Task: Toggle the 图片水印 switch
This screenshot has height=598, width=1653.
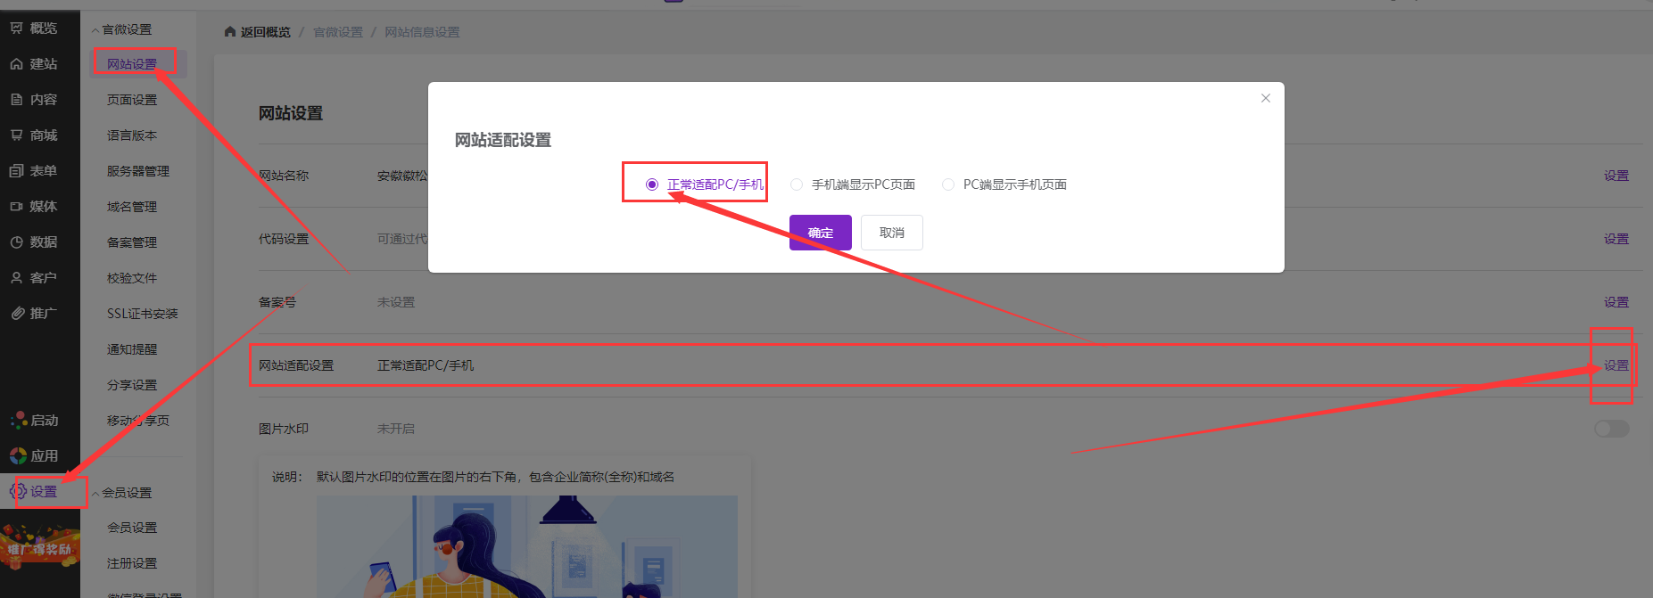Action: [x=1612, y=429]
